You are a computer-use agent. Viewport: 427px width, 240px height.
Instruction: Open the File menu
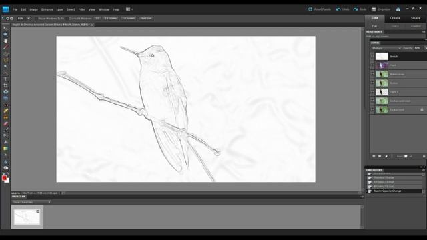pos(15,9)
